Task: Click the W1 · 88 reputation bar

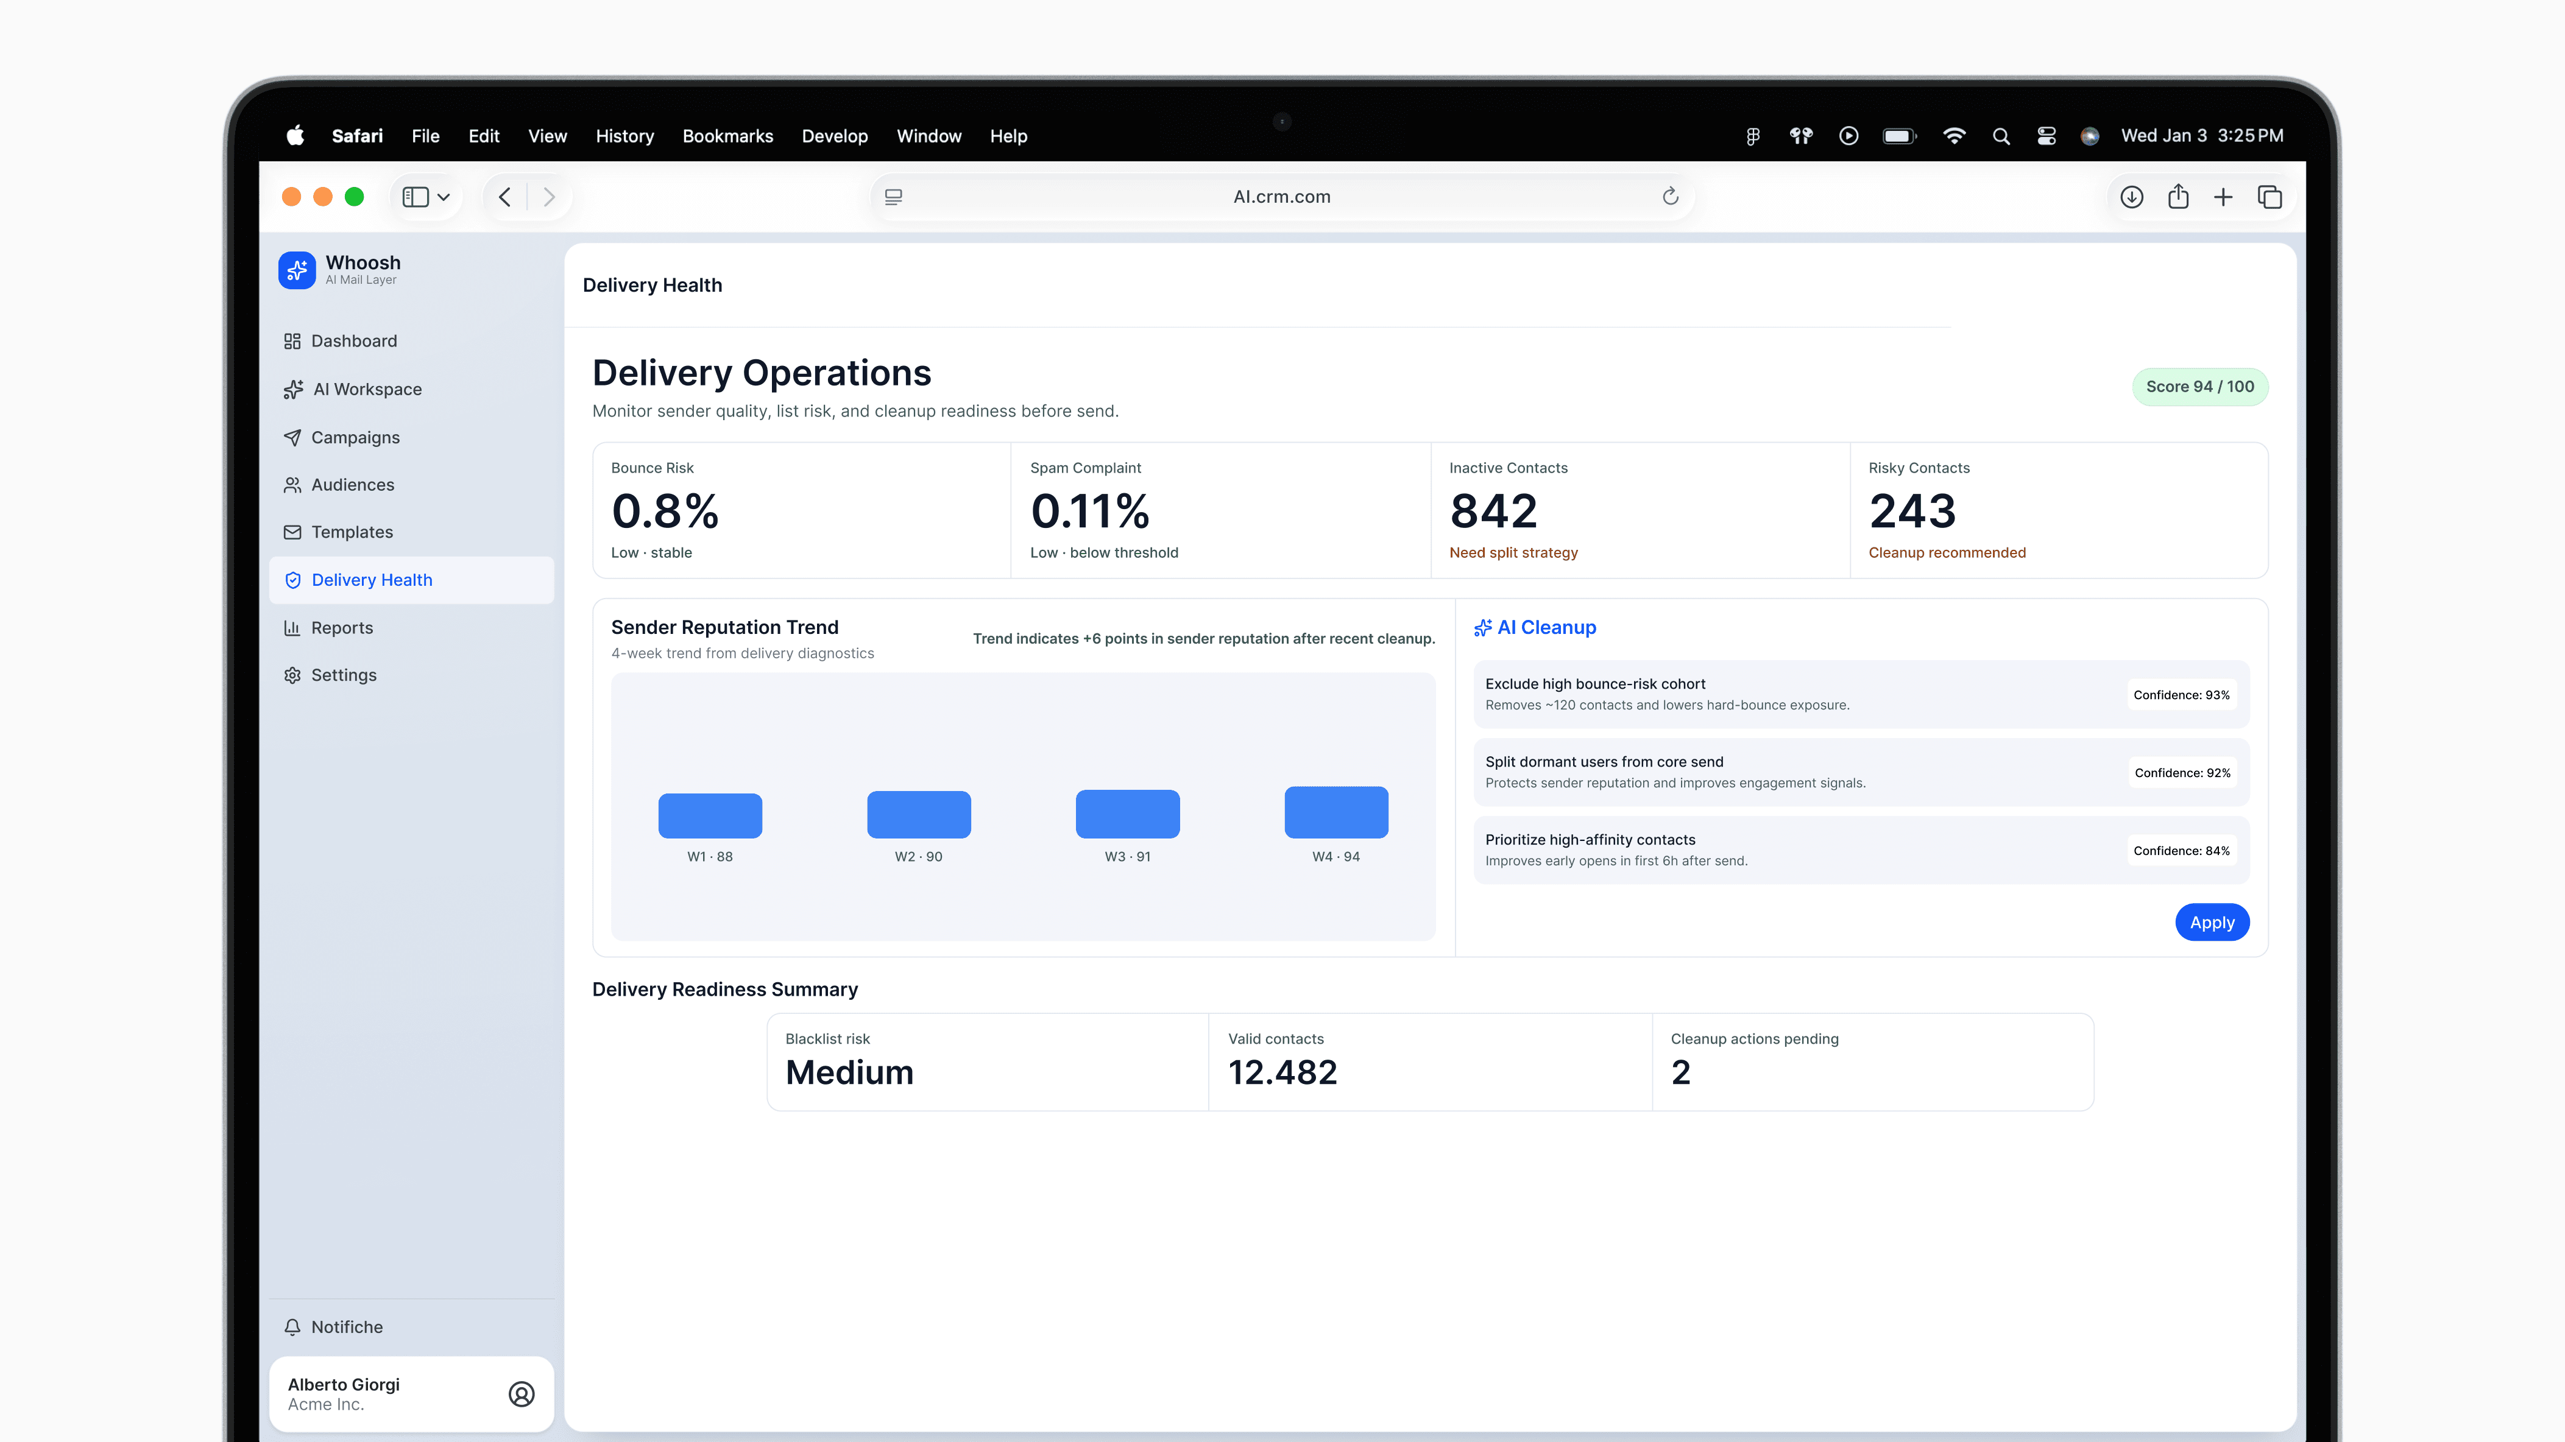Action: (710, 816)
